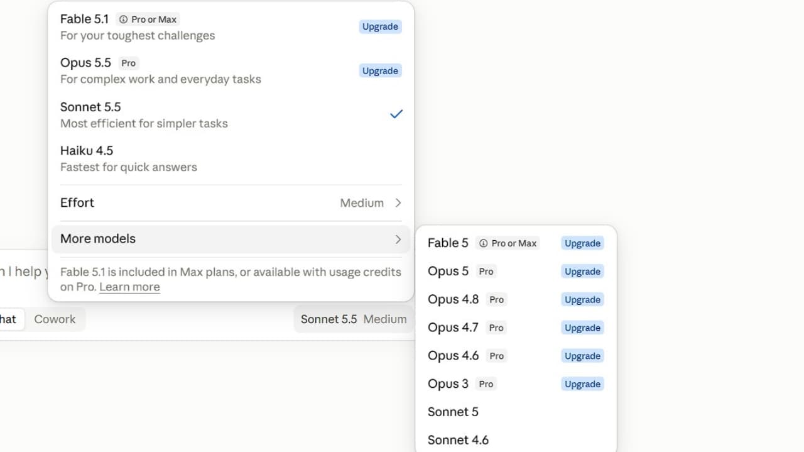The height and width of the screenshot is (452, 804).
Task: Click the checkmark next to Sonnet 5.5
Action: (x=396, y=114)
